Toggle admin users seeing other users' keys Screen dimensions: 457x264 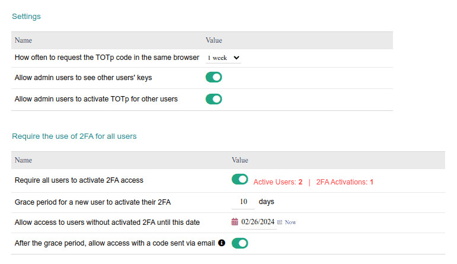213,77
